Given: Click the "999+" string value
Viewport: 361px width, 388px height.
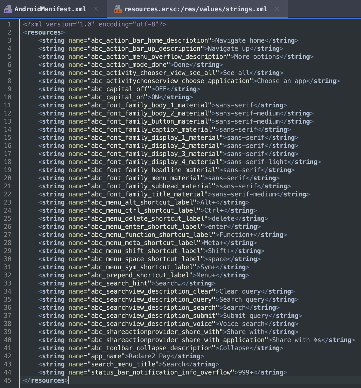Looking at the screenshot, I should 246,372.
